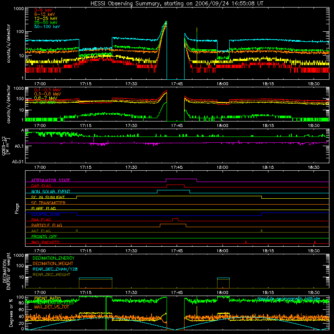Viewport: 334px width, 334px height.
Task: Select the ATTENUATOR_STATE flag label
Action: tap(51, 180)
